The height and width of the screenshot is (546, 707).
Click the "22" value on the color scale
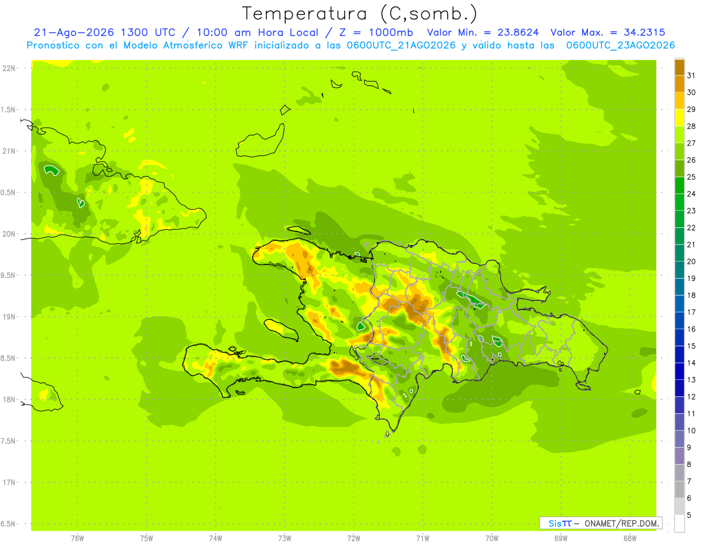point(692,227)
